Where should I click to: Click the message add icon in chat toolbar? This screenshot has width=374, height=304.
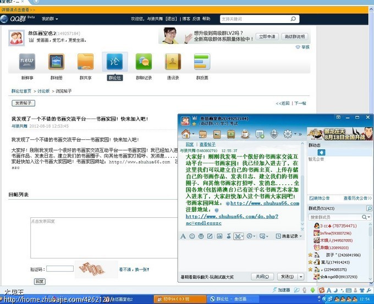pyautogui.click(x=260, y=134)
